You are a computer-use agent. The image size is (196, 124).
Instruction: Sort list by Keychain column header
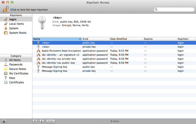pyautogui.click(x=186, y=39)
